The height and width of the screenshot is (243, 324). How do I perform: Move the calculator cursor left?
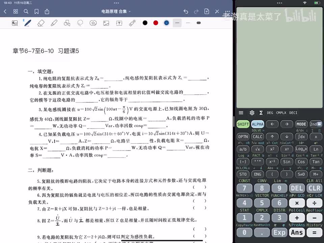tap(272, 124)
